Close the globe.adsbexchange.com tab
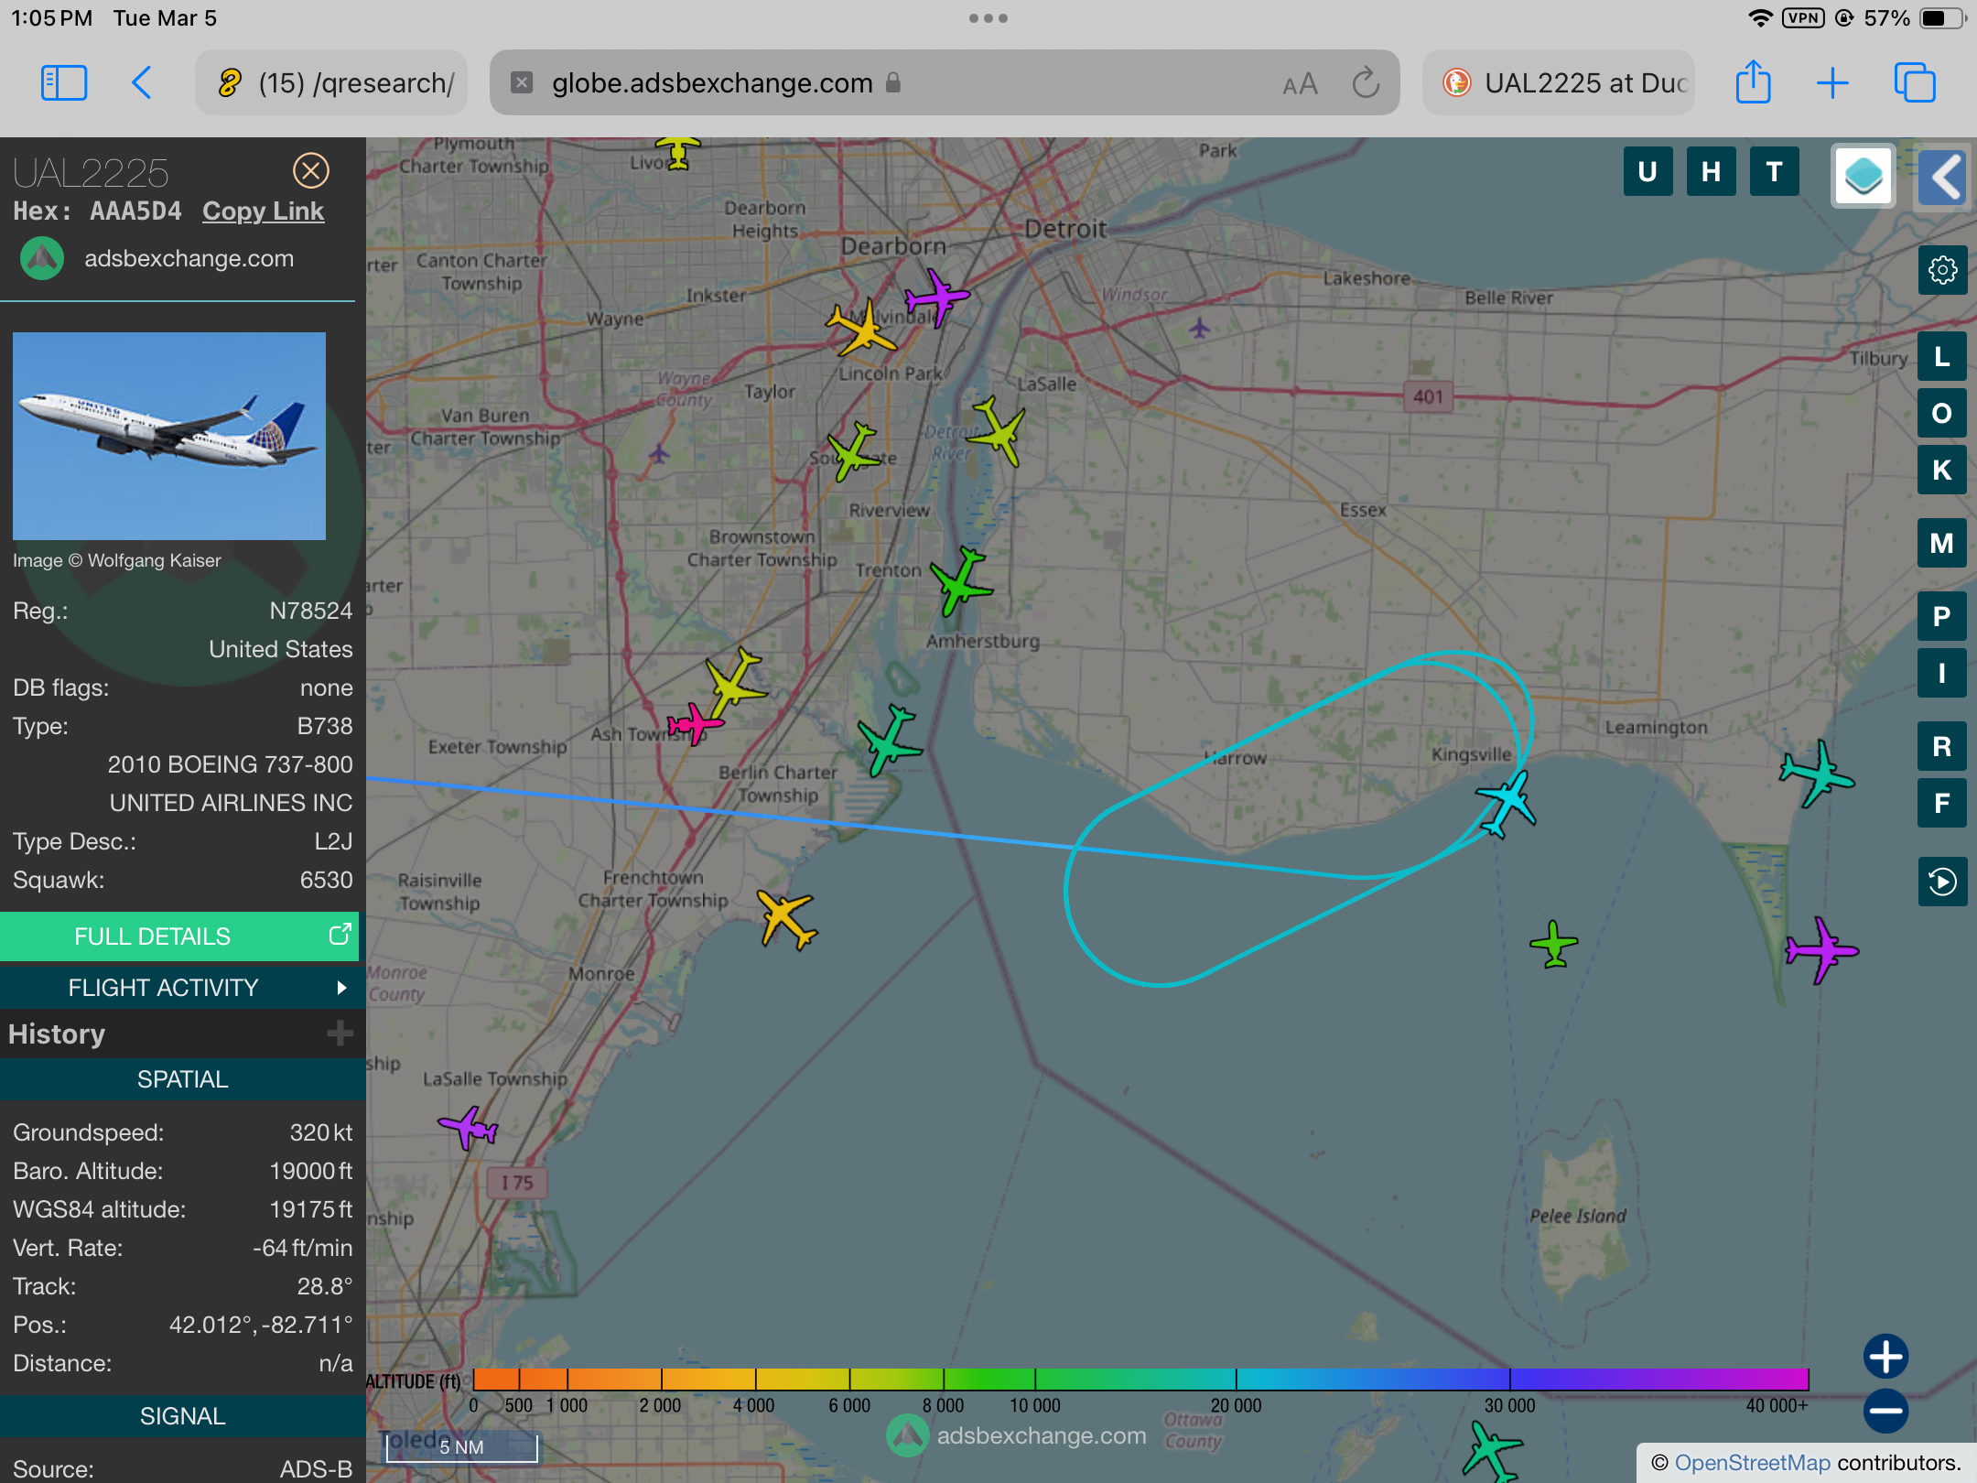1977x1483 pixels. (x=522, y=82)
